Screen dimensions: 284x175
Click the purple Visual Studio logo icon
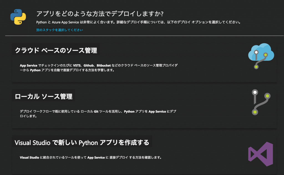click(261, 154)
